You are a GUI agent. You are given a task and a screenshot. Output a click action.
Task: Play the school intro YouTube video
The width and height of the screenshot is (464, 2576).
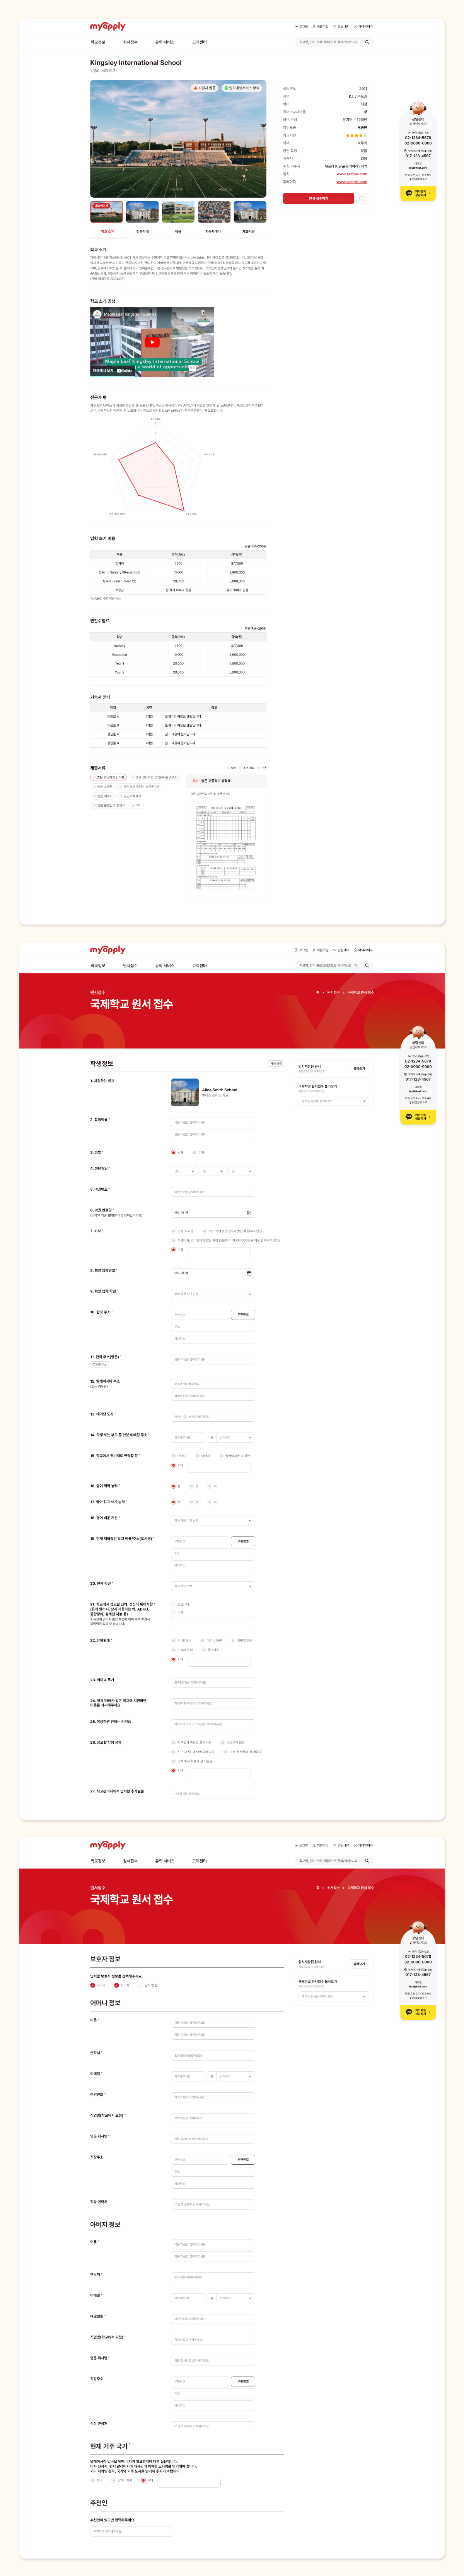click(x=152, y=342)
